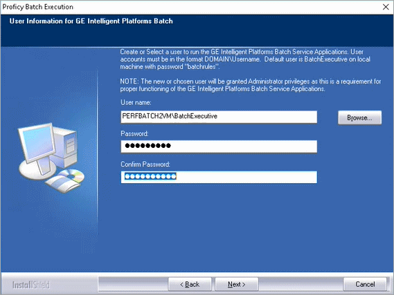
Task: Click the NOTE about Administrator privileges
Action: 251,85
